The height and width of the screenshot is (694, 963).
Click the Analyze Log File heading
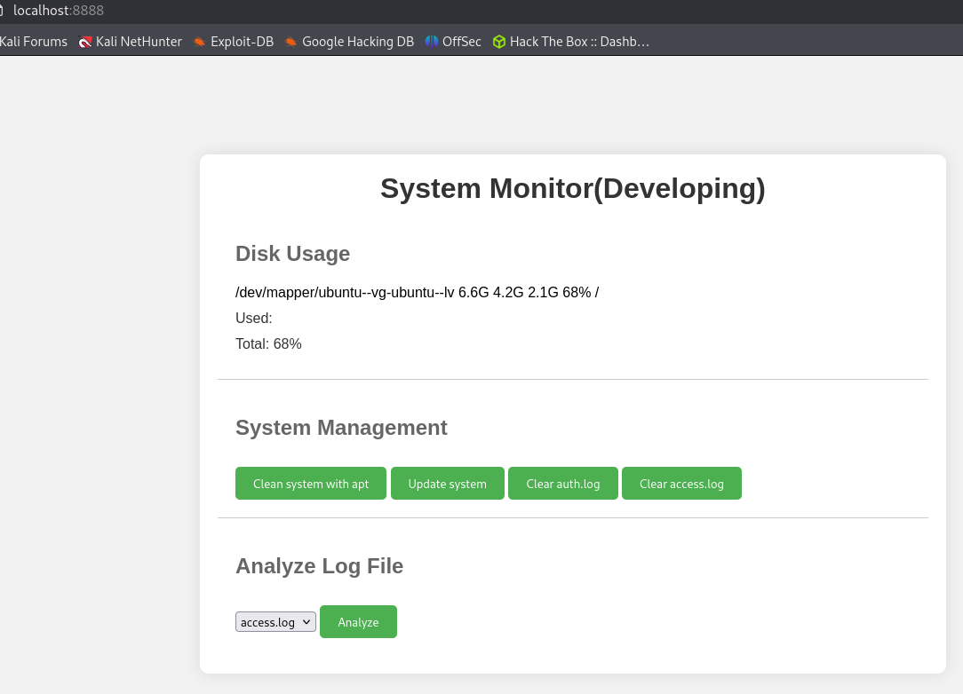[319, 566]
